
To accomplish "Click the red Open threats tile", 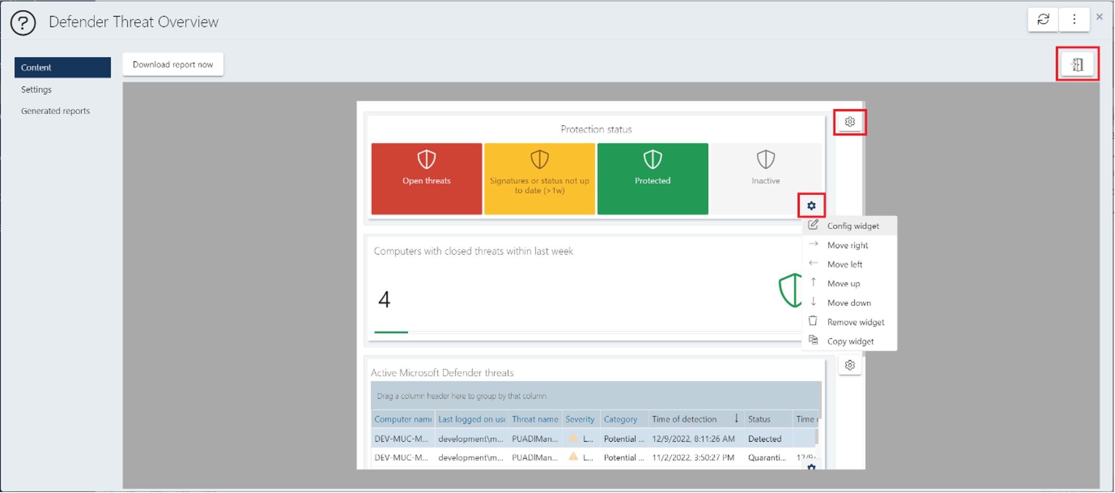I will pyautogui.click(x=426, y=178).
